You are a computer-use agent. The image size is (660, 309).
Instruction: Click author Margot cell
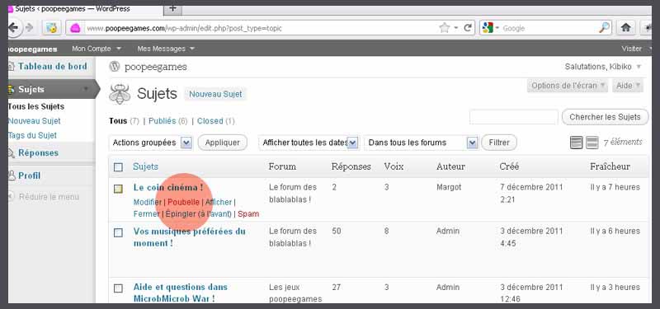pyautogui.click(x=449, y=187)
